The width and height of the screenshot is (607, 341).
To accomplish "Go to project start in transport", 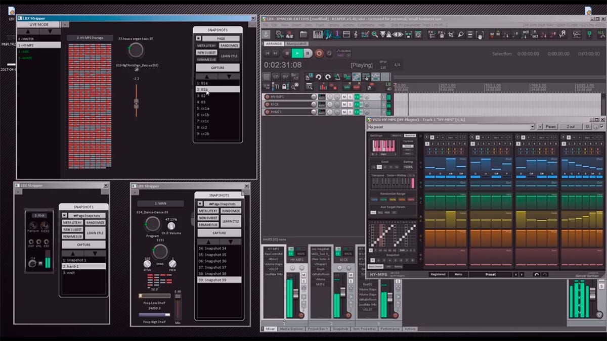I will point(267,53).
